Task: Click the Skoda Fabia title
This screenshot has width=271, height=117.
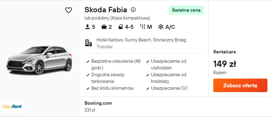Action: coord(106,10)
